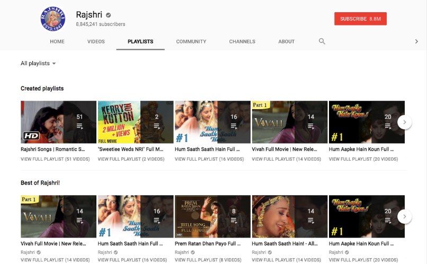Click the channel search magnifier icon
The height and width of the screenshot is (264, 427).
coord(322,41)
